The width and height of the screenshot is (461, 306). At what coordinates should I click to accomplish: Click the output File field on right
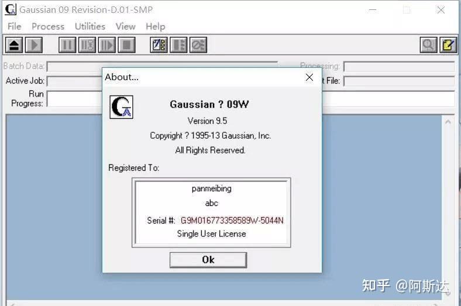(x=399, y=81)
